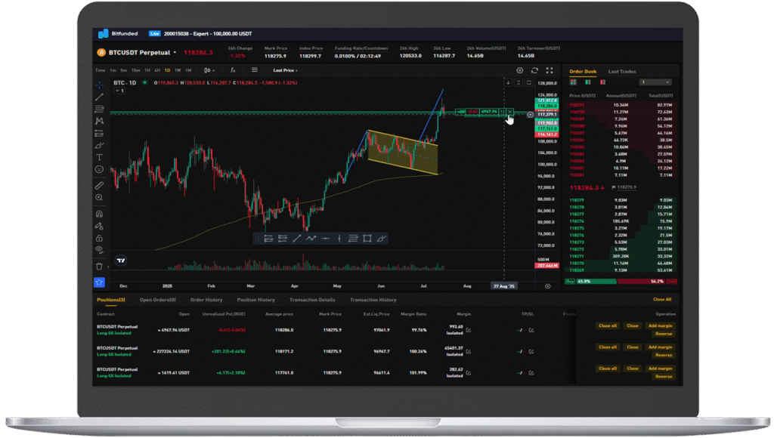Select the ruler measure tool
Screen dimensions: 774x438
(99, 185)
